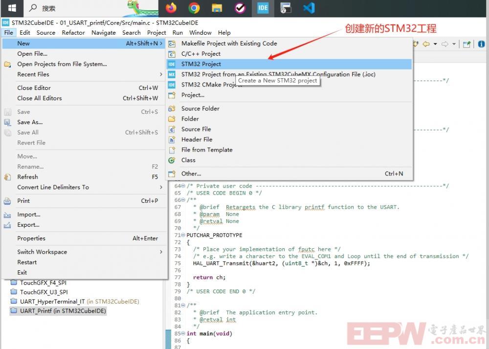Open Properties from File menu

point(85,239)
